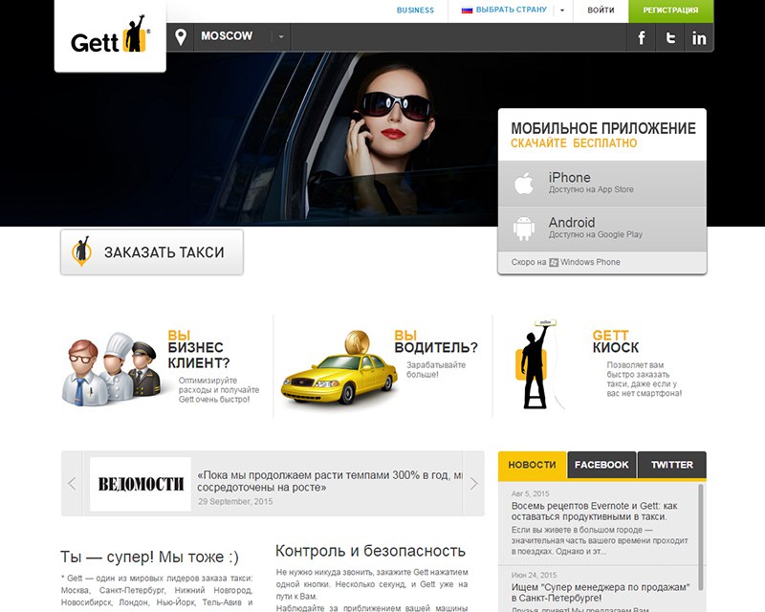Image resolution: width=765 pixels, height=612 pixels.
Task: Click the Оптимизируйте расходы description text
Action: tap(219, 389)
